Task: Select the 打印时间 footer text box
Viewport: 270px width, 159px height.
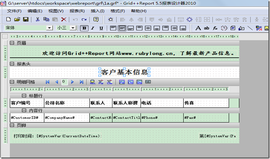Action: point(57,136)
